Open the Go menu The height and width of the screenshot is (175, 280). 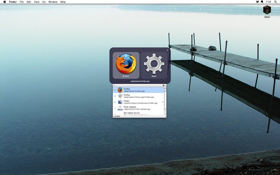click(x=44, y=2)
